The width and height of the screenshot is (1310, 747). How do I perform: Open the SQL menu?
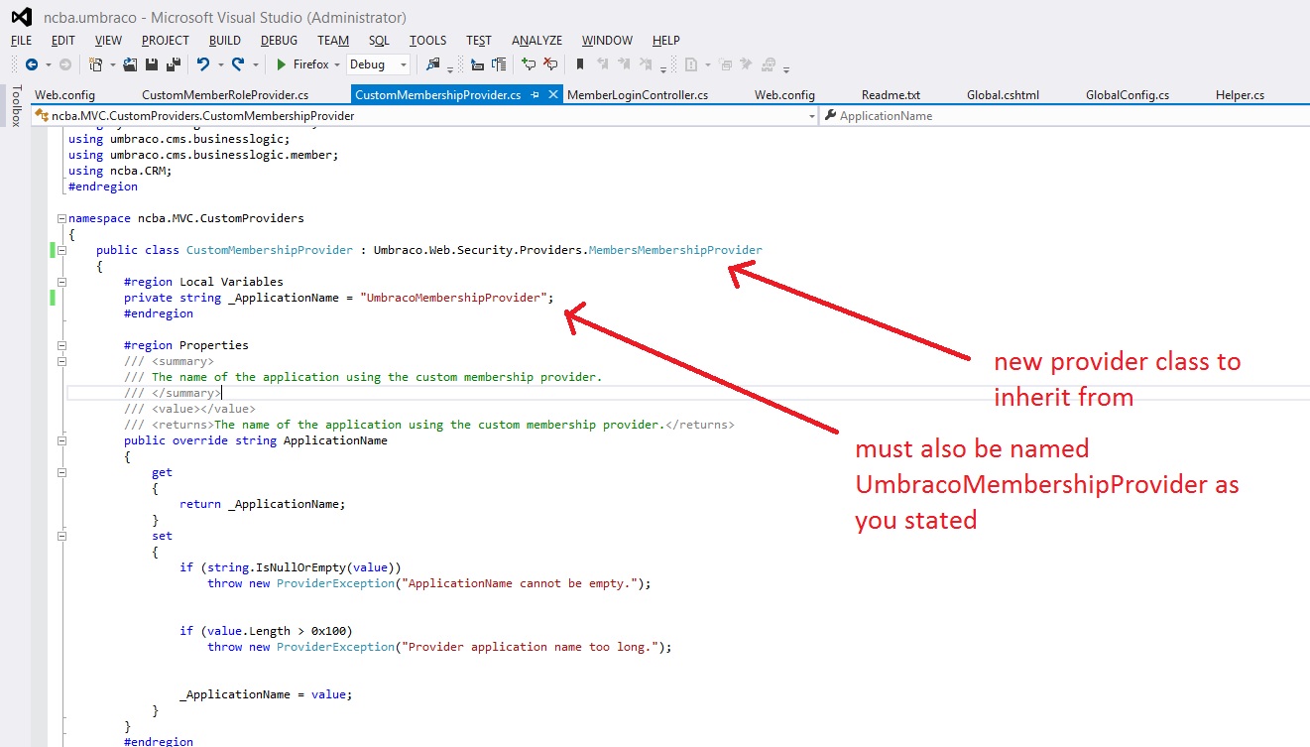[379, 41]
